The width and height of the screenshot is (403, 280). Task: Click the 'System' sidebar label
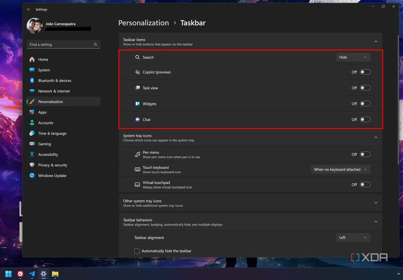44,70
